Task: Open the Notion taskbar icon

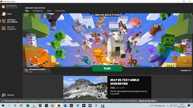Action: 46,105
